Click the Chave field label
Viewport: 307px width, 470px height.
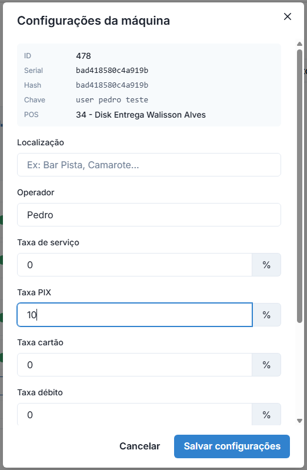tap(35, 100)
